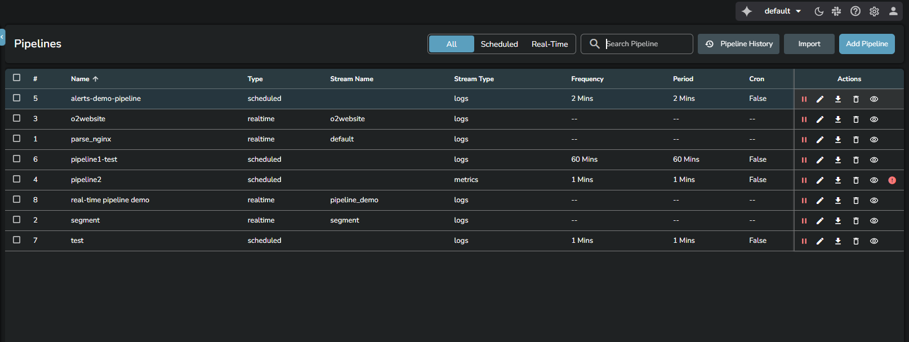Switch to the Real-Time tab
This screenshot has height=342, width=909.
[549, 44]
